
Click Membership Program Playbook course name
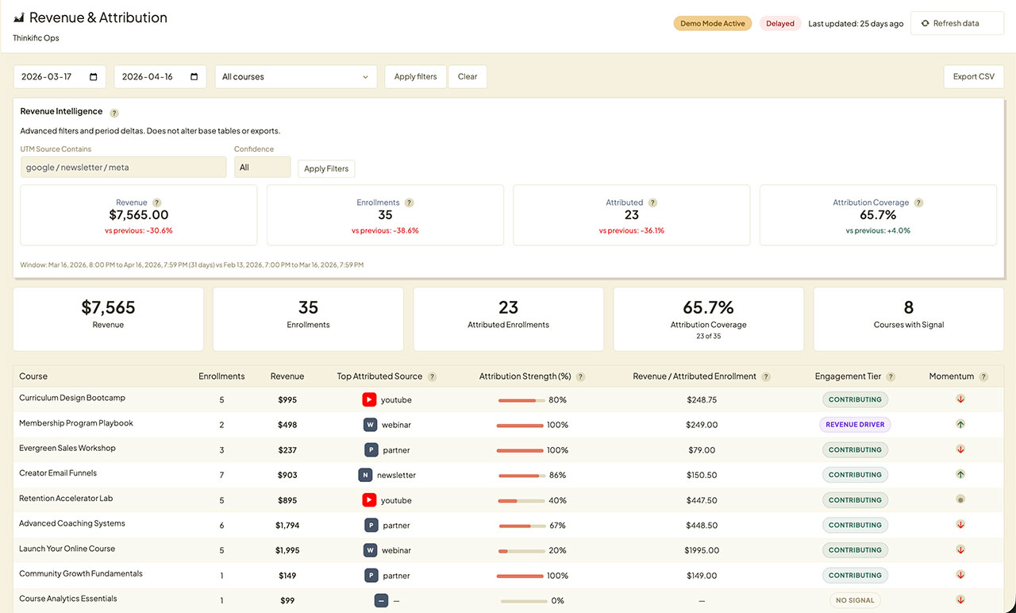pos(76,423)
